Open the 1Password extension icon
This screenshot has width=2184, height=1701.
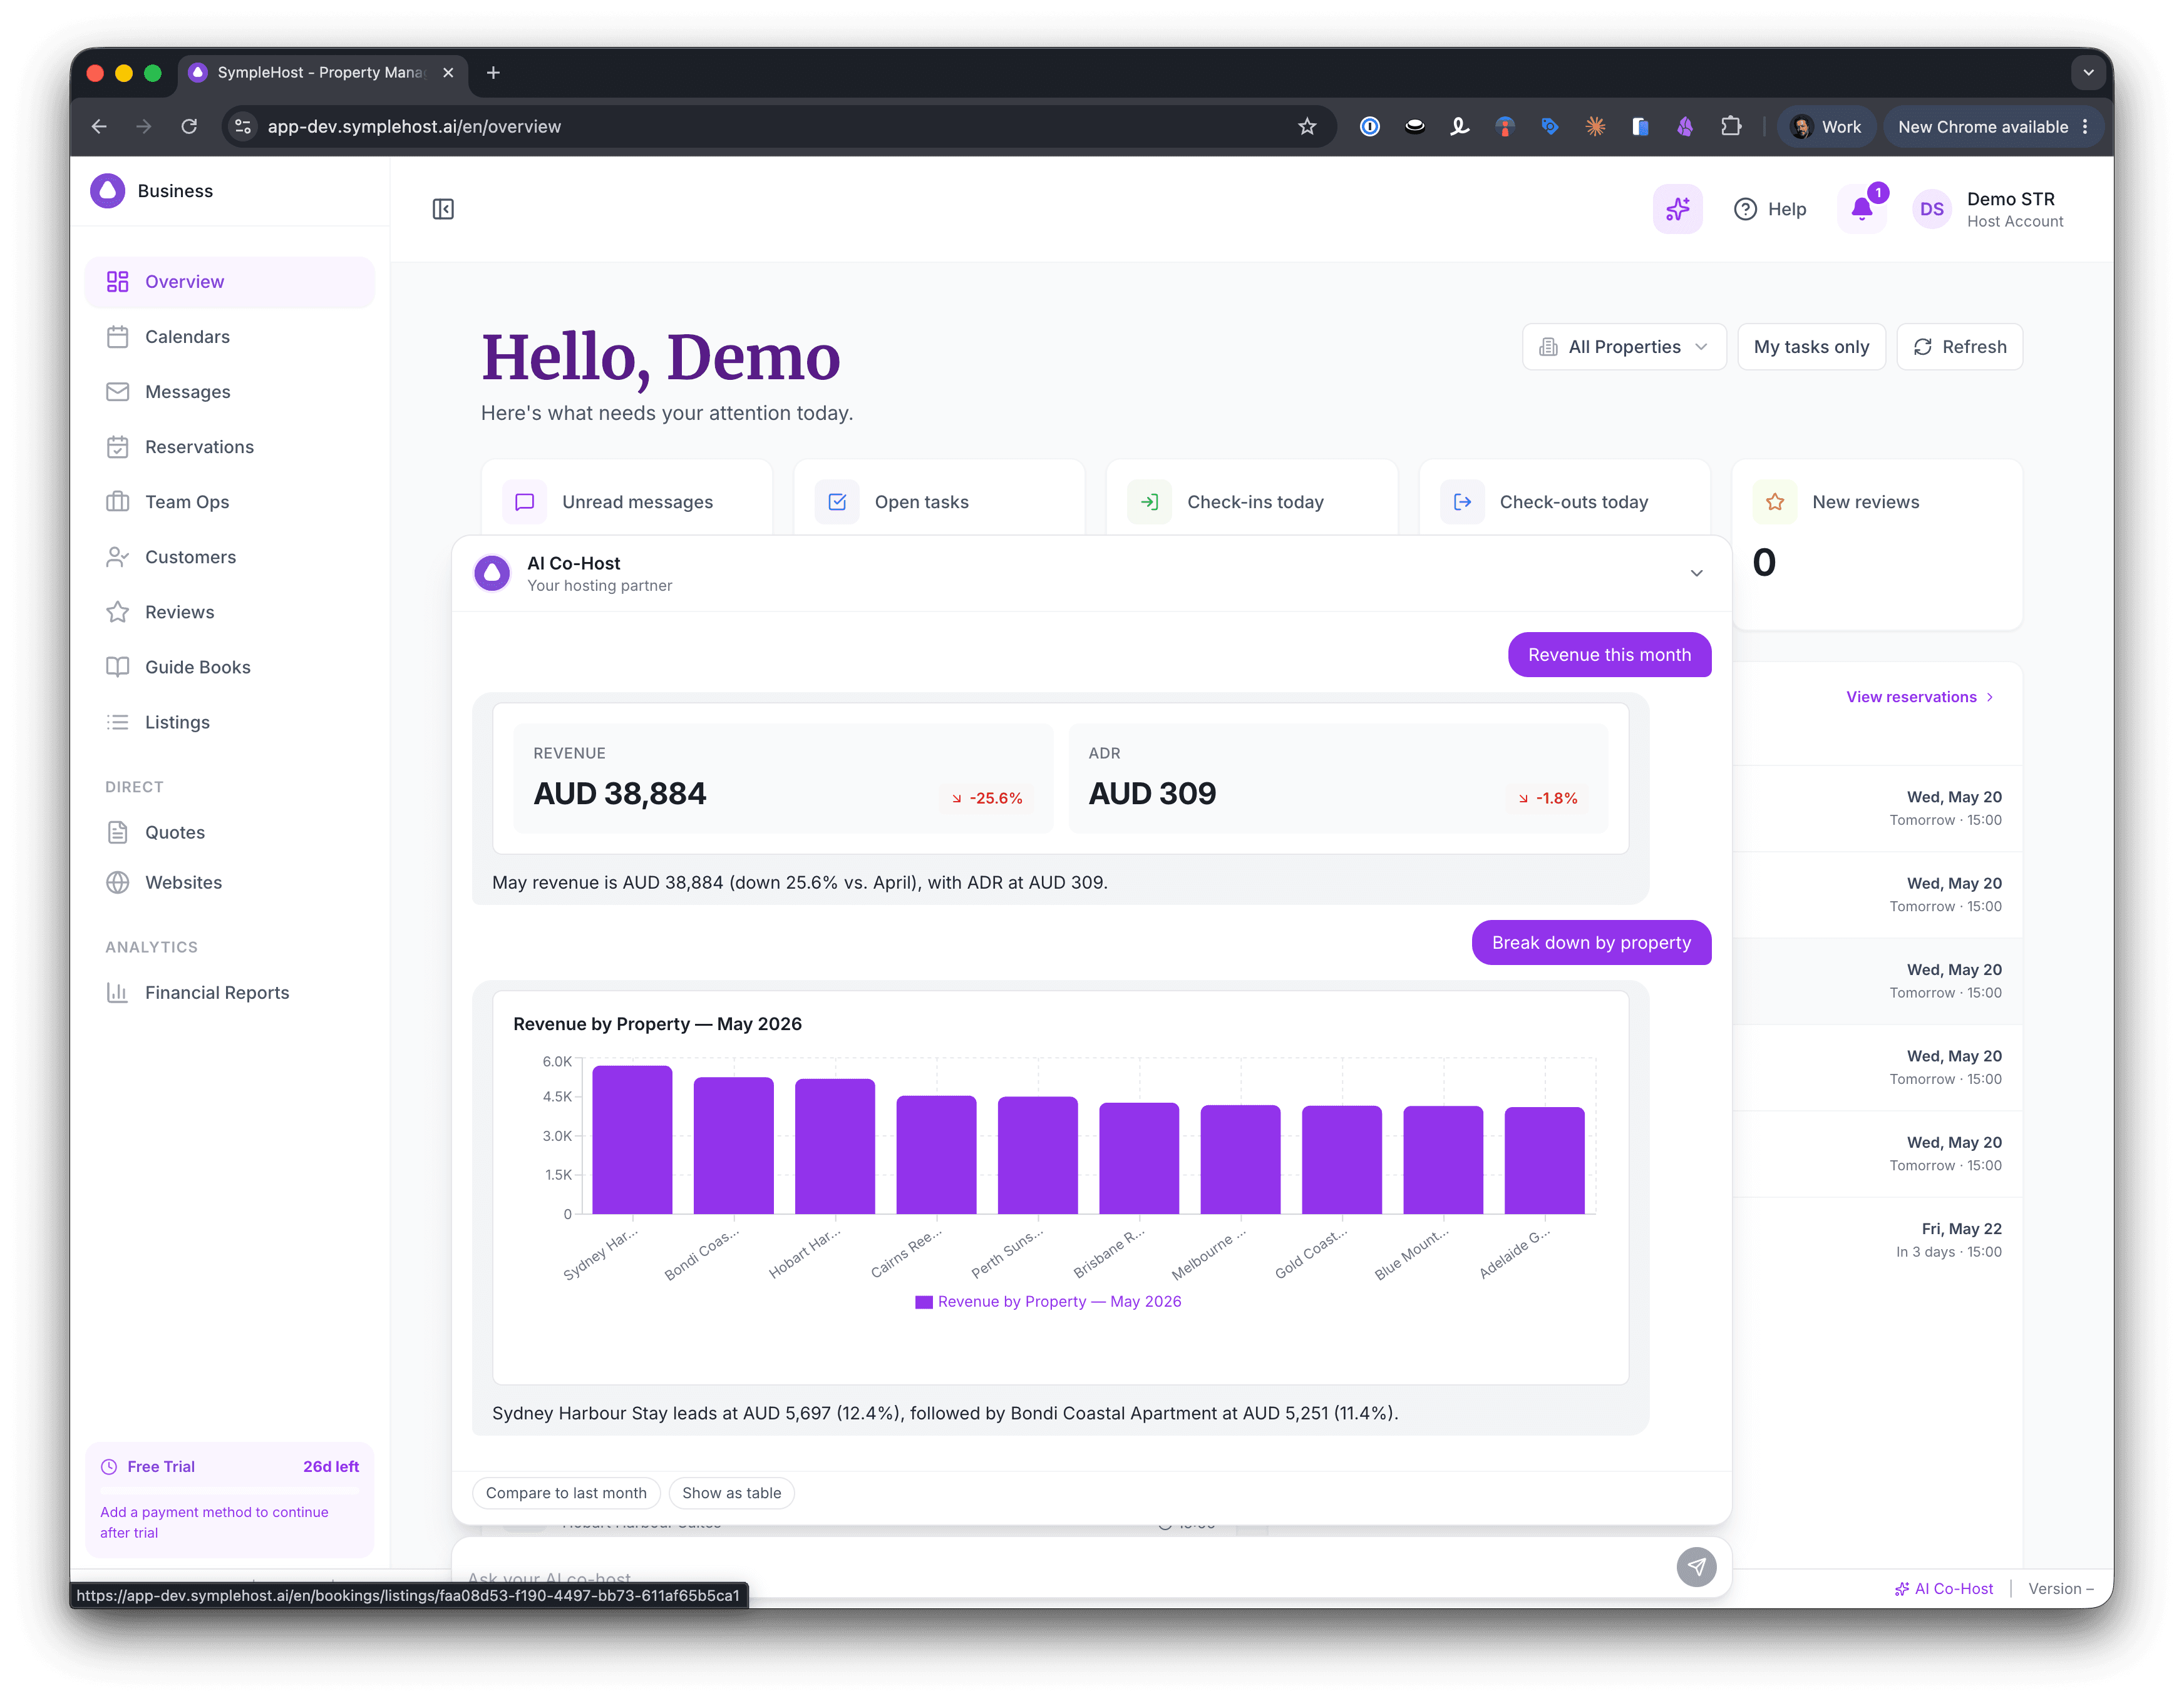point(1370,127)
